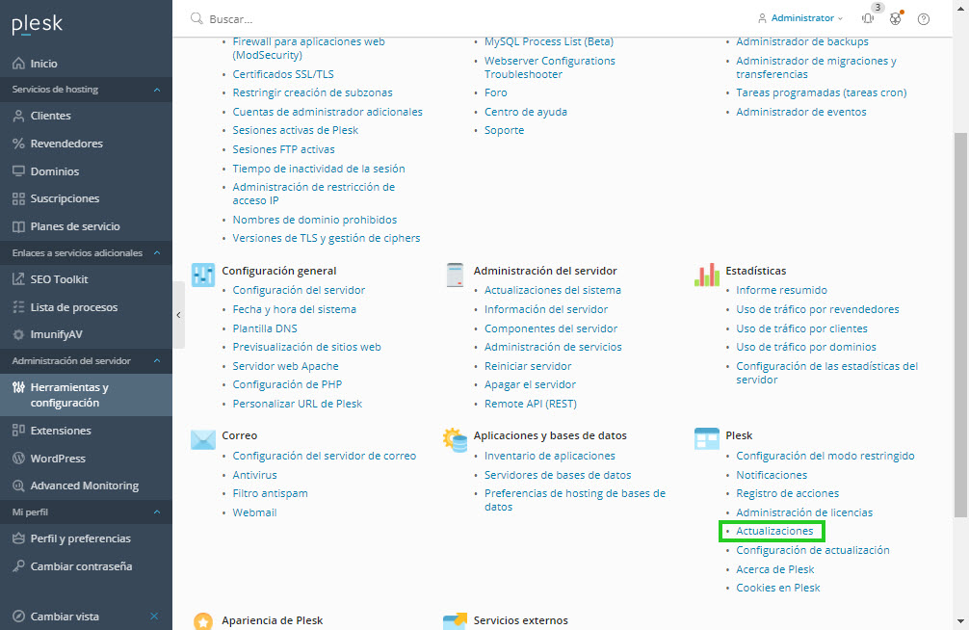This screenshot has width=969, height=630.
Task: Click the vertical page scrollbar
Action: click(960, 325)
